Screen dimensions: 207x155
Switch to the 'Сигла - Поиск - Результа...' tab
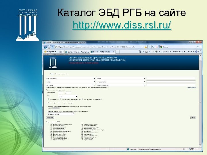(x=77, y=52)
